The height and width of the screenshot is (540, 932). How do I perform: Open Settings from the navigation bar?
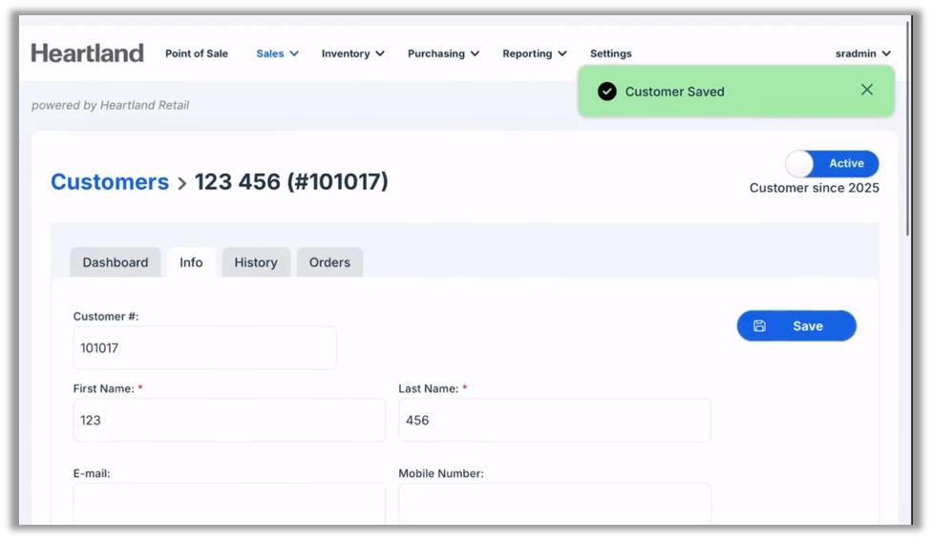610,53
